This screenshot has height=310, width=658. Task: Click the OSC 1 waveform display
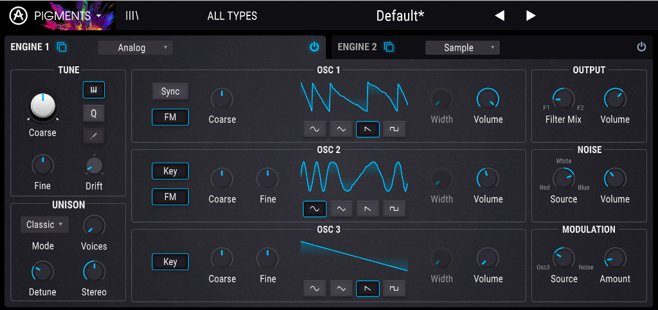point(354,98)
